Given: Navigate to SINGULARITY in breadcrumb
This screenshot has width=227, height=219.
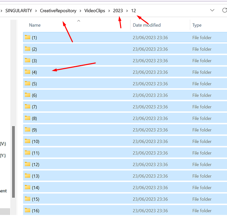Looking at the screenshot, I should 19,11.
